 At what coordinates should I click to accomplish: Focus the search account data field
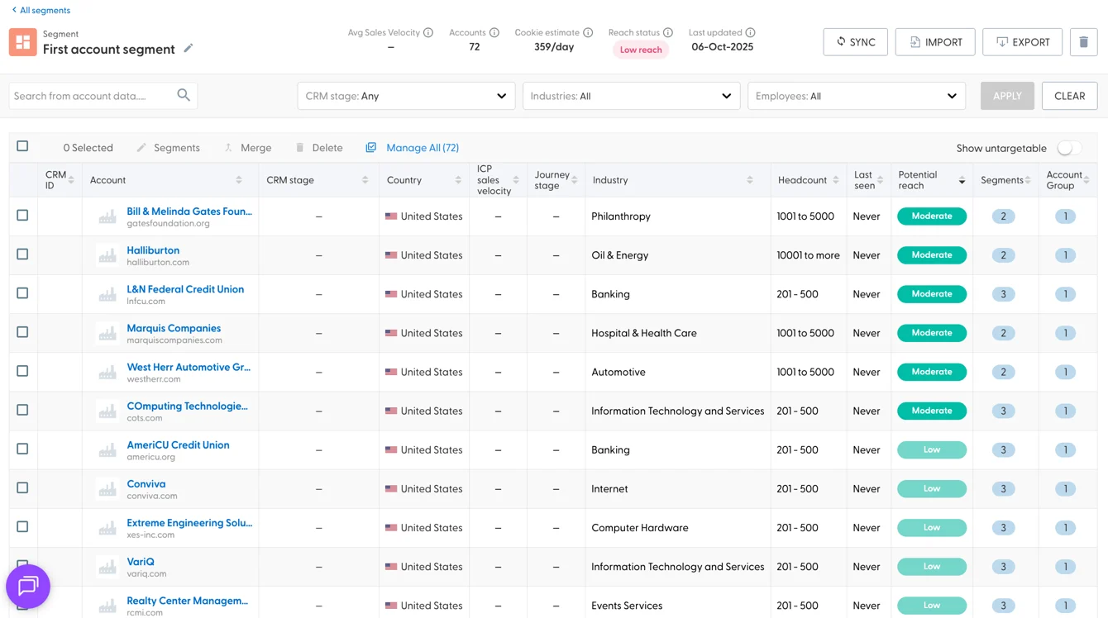103,96
